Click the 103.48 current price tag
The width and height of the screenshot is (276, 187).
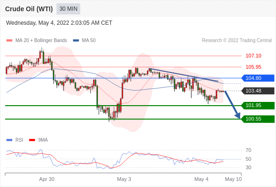[258, 91]
